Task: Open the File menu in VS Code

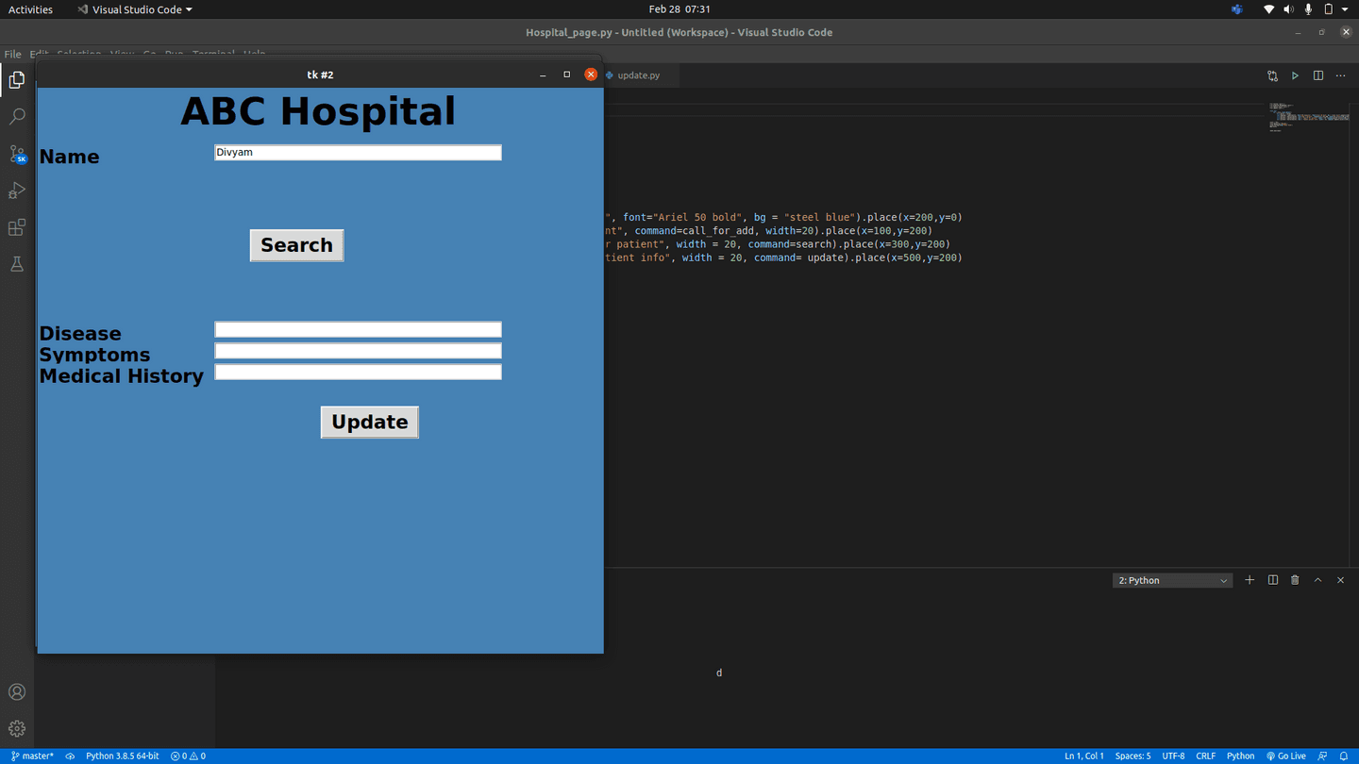Action: point(12,55)
